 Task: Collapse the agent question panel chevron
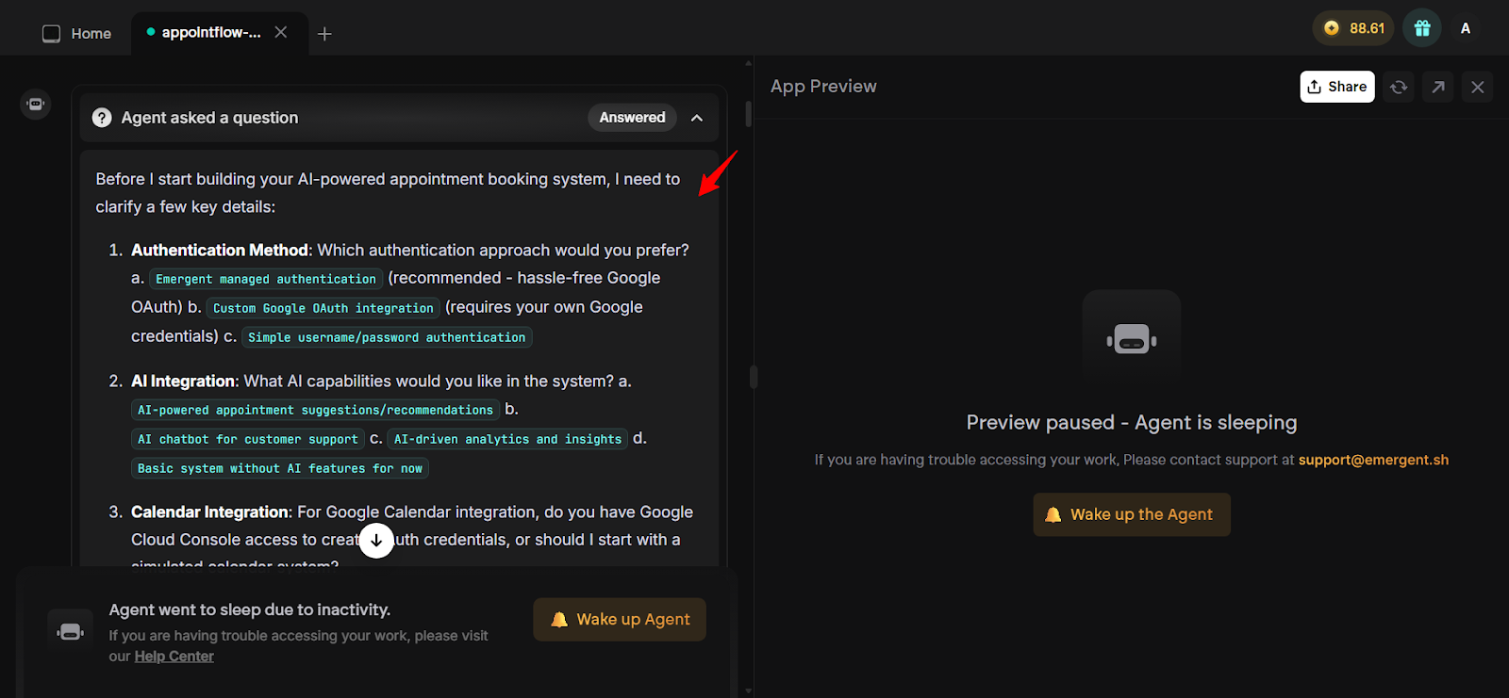pos(697,118)
